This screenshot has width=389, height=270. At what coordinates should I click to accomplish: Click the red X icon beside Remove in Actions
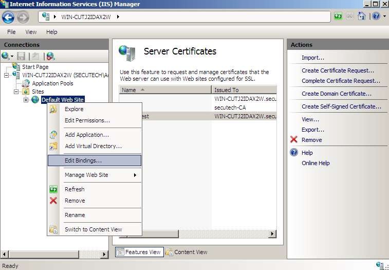pyautogui.click(x=294, y=139)
